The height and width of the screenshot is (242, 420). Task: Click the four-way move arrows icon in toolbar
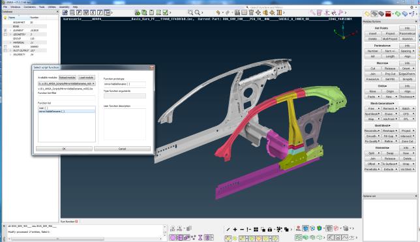(258, 12)
